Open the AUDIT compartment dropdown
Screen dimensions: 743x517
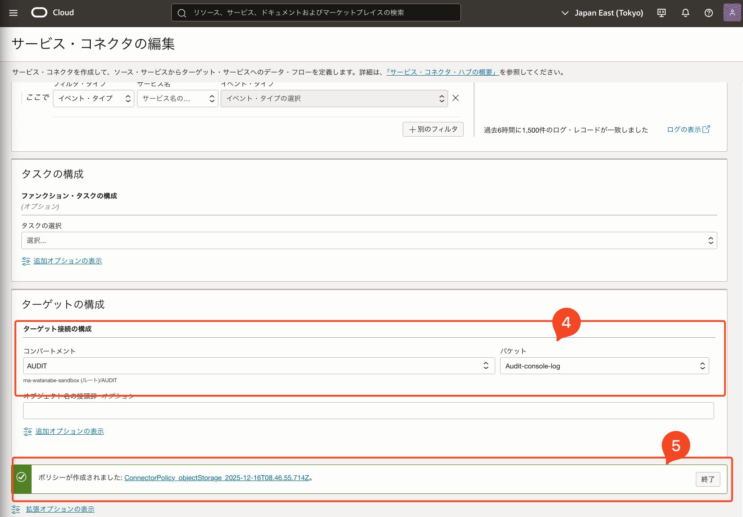click(x=258, y=366)
